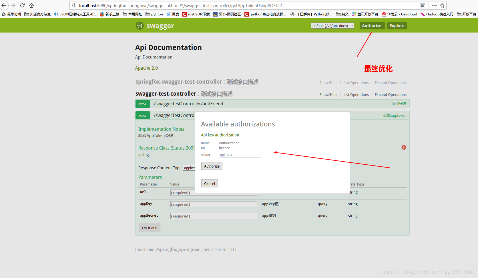Click the api_key value input field
This screenshot has height=278, width=478.
point(240,154)
